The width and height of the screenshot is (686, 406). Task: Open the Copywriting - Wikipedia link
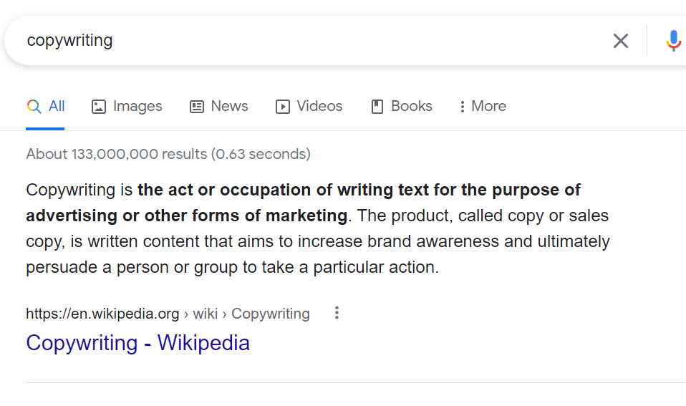pos(137,342)
